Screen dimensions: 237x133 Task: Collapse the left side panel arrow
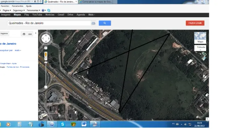pyautogui.click(x=36, y=33)
